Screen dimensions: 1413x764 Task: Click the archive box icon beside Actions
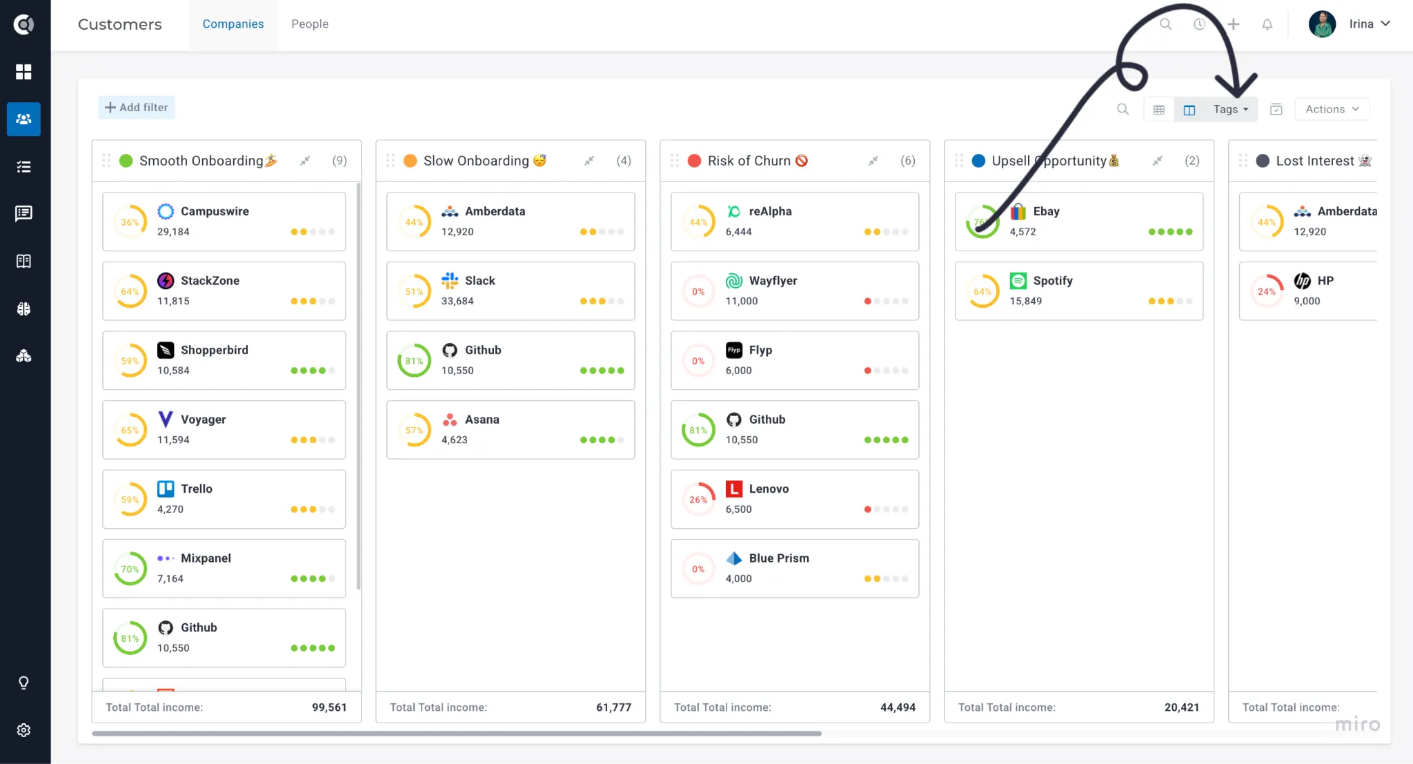tap(1276, 109)
